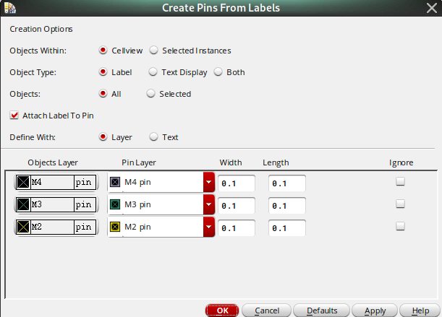This screenshot has height=317, width=442.
Task: Select the Cellview radio button
Action: (x=103, y=51)
